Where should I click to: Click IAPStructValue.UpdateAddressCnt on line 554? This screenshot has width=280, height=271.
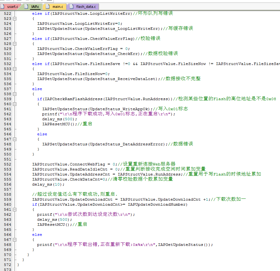click(71, 174)
